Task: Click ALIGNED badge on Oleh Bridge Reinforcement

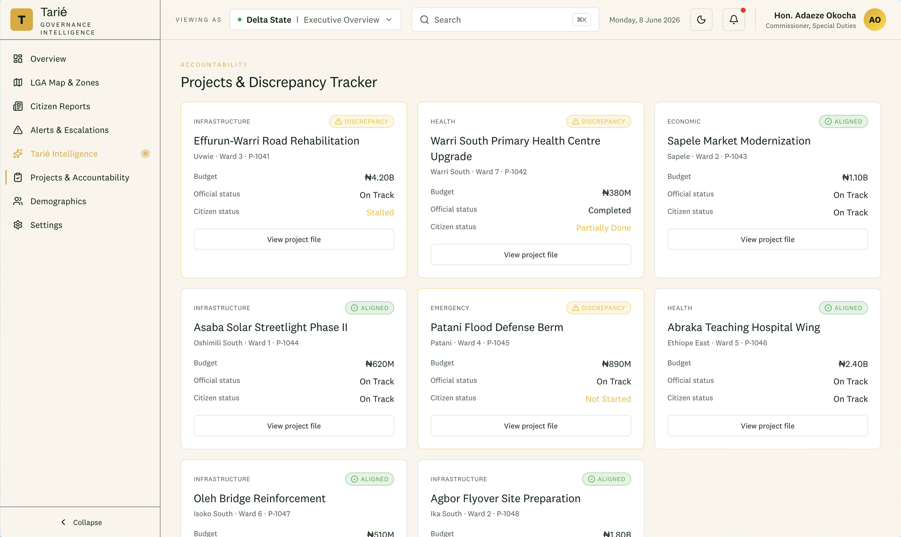Action: (370, 479)
